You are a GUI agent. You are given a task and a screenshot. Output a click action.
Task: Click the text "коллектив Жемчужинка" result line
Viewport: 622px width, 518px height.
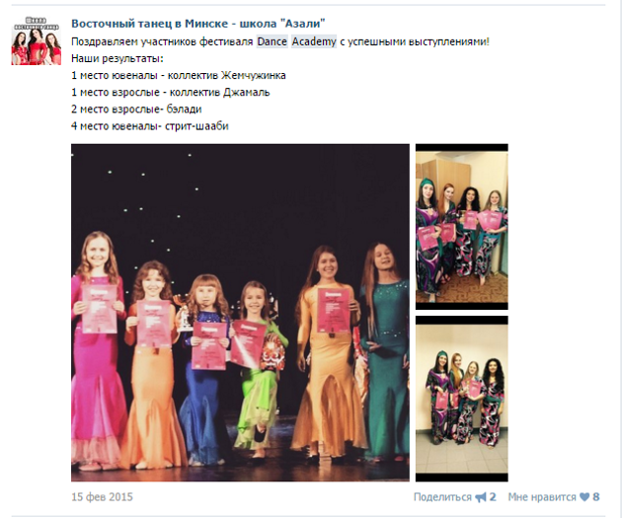click(x=227, y=75)
